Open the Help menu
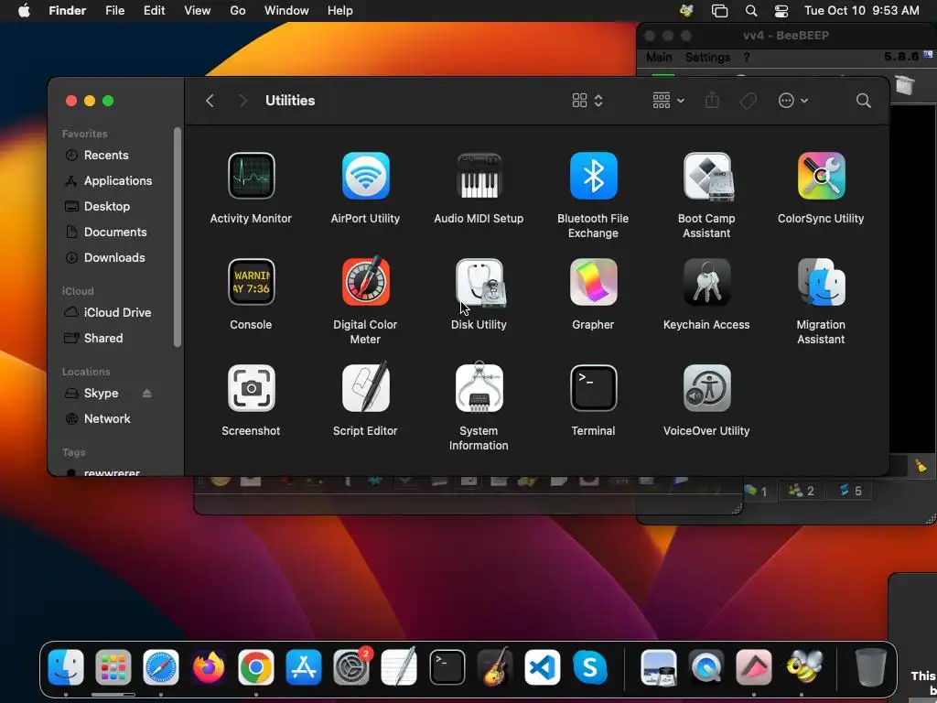The image size is (937, 703). 340,11
